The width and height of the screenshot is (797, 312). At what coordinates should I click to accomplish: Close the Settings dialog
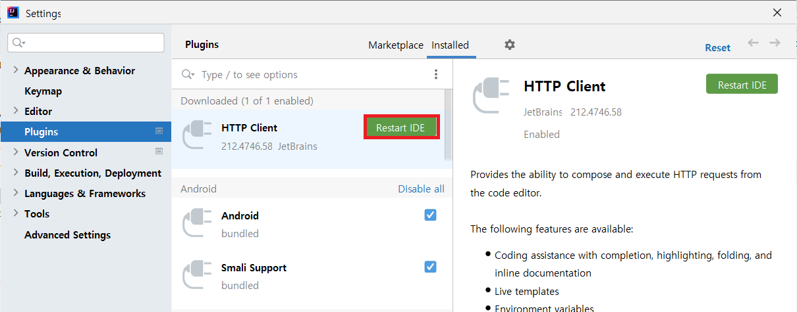pos(777,12)
